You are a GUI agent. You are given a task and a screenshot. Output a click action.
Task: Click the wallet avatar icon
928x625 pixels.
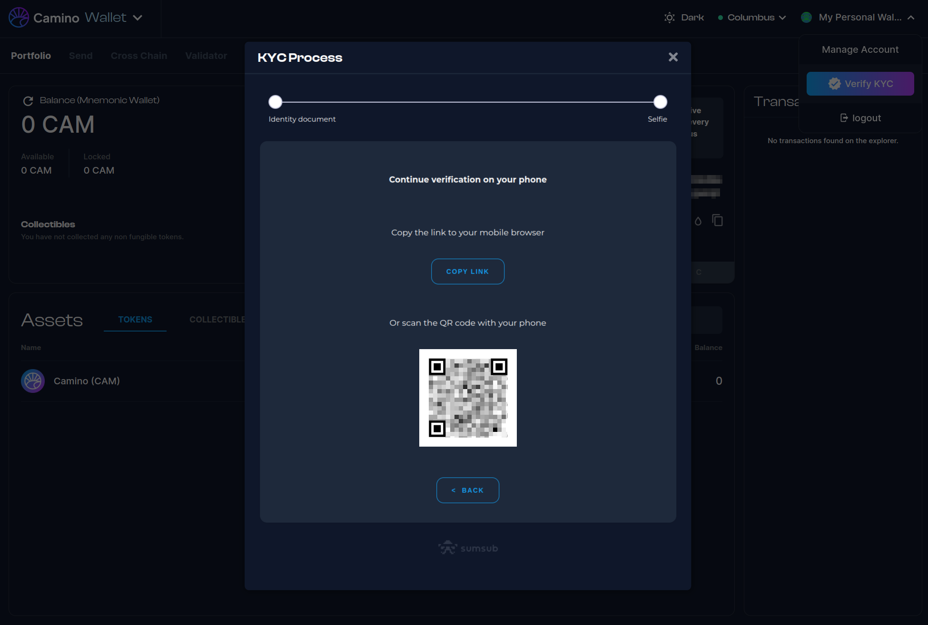pyautogui.click(x=806, y=18)
